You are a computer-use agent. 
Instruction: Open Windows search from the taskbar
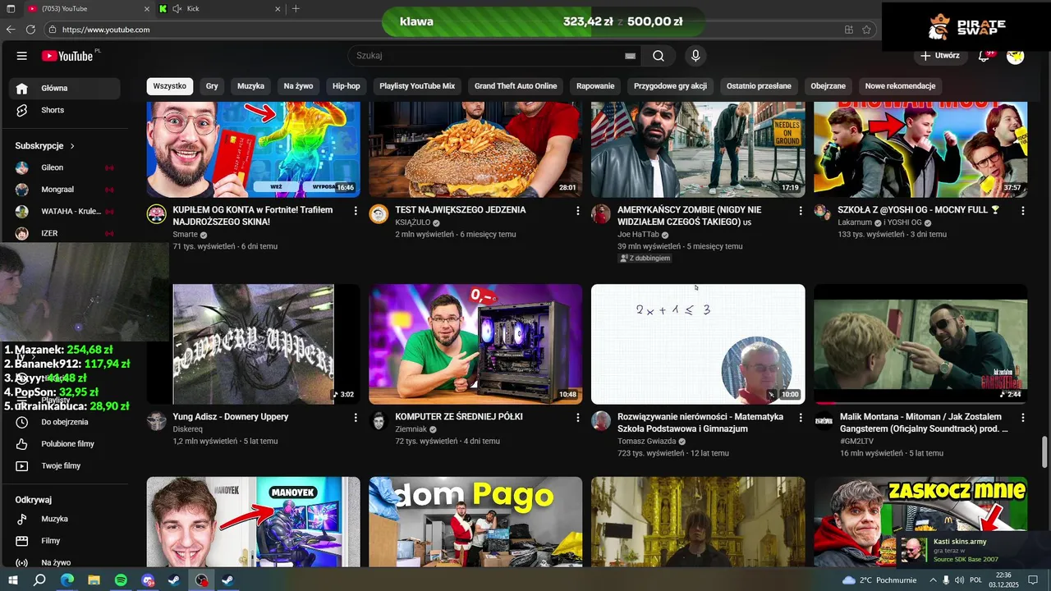tap(39, 580)
